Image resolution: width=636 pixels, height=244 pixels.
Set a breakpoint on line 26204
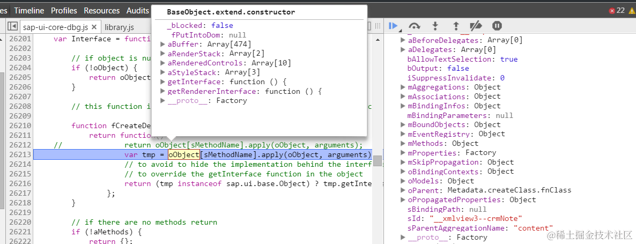tap(19, 68)
